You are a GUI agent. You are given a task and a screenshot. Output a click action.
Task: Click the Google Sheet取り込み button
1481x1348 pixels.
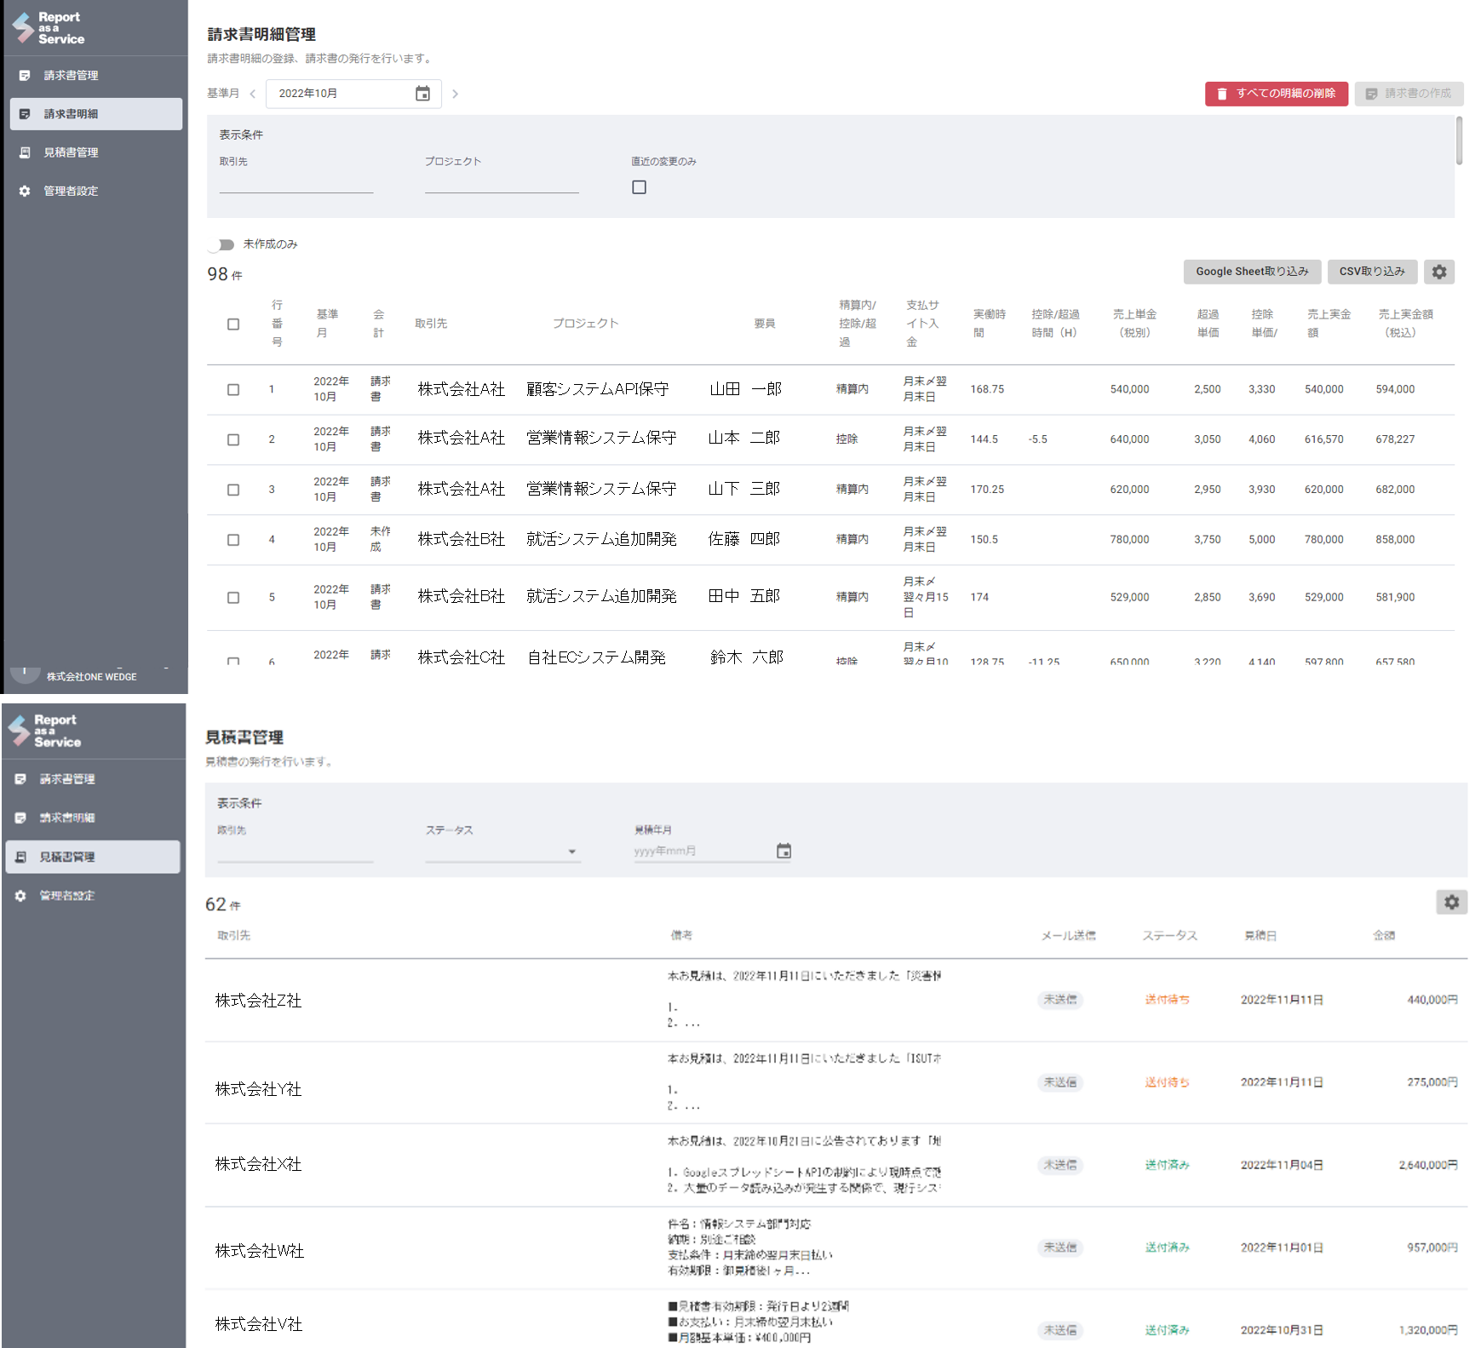click(x=1251, y=272)
